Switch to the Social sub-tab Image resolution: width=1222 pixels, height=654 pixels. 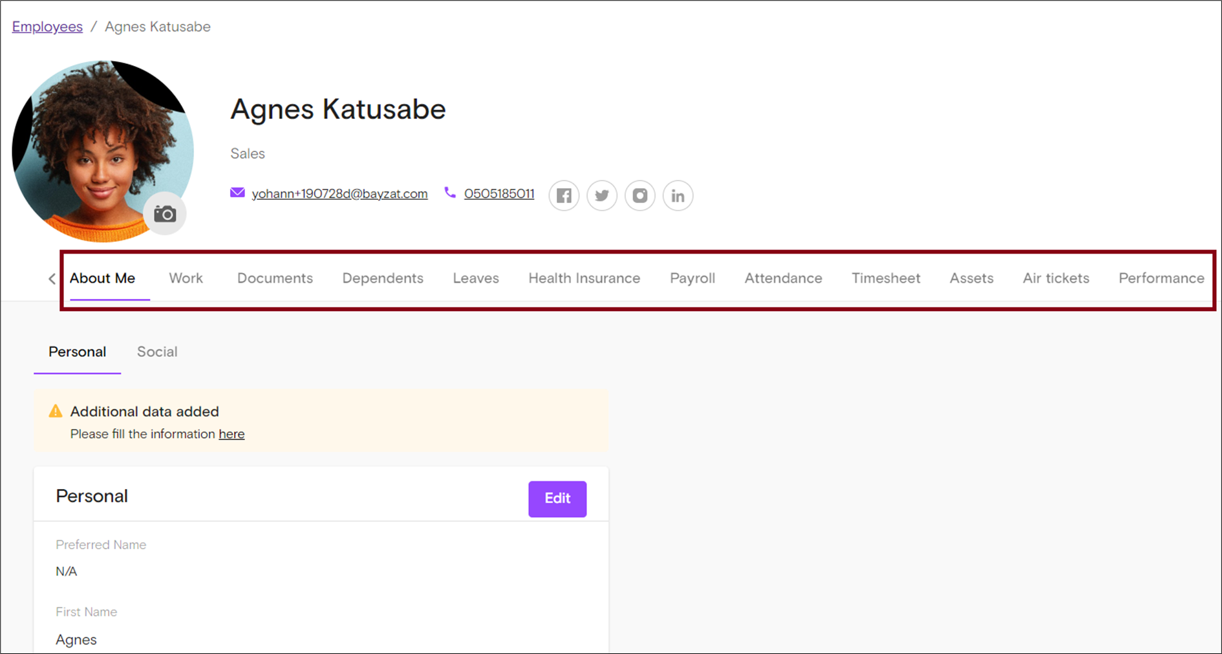[x=157, y=352]
